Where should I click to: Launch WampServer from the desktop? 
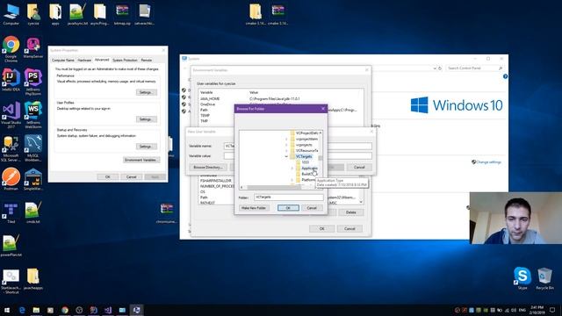click(33, 47)
